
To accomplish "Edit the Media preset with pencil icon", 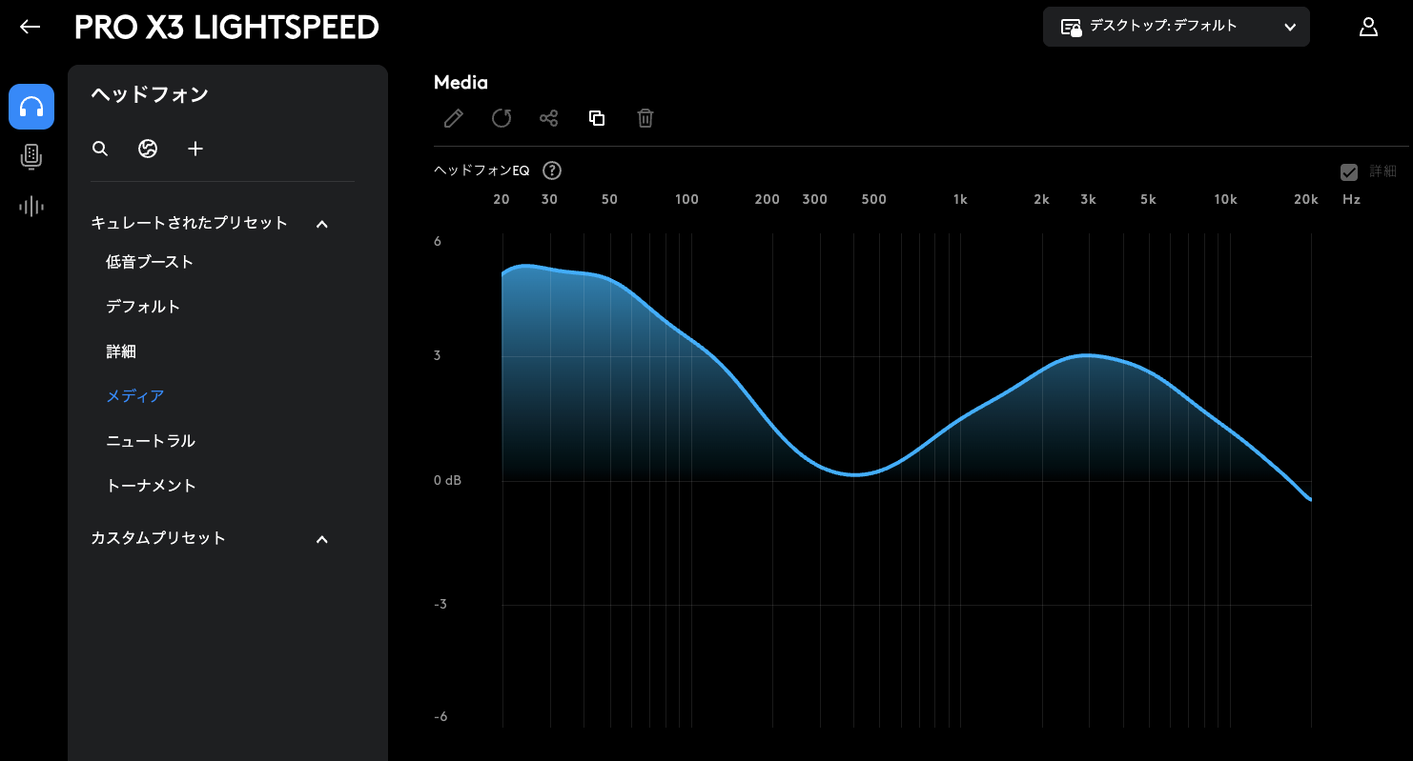I will pyautogui.click(x=454, y=118).
